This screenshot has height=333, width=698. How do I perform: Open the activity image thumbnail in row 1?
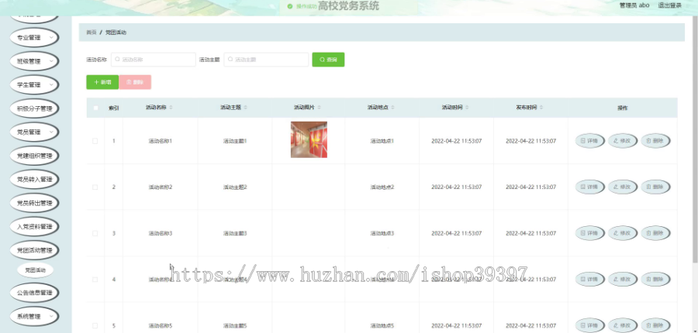[309, 139]
